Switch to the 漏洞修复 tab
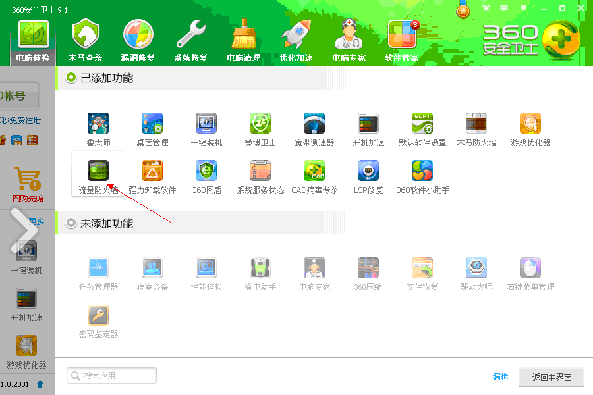 (138, 41)
